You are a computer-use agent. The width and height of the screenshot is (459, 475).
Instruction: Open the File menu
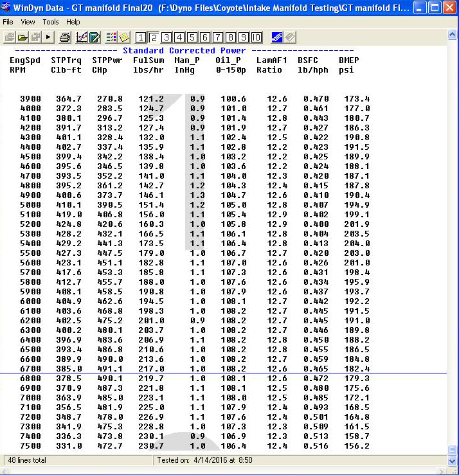(x=8, y=22)
